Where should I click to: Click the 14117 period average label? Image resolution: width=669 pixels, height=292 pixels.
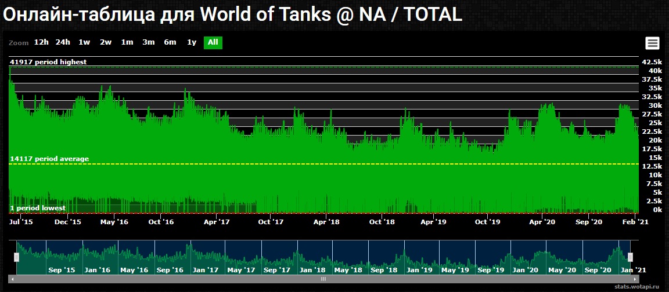coord(49,159)
